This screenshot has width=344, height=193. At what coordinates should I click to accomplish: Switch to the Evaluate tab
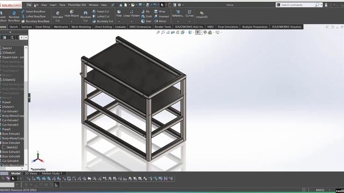[120, 27]
